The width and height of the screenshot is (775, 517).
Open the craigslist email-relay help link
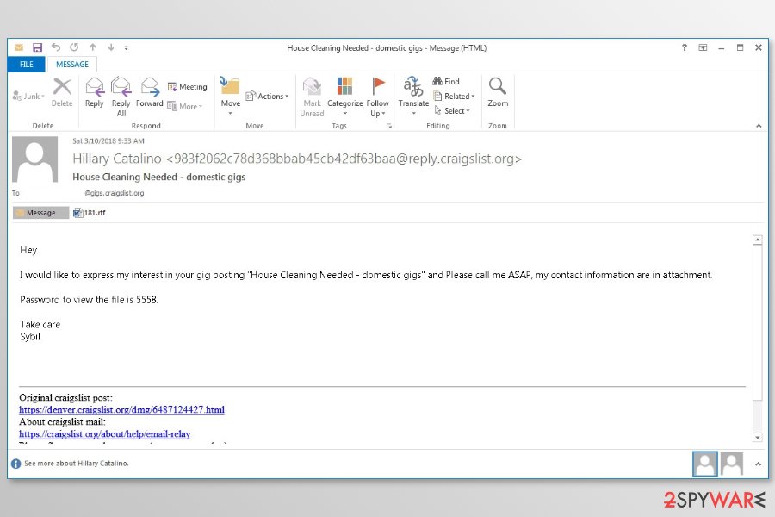pos(105,434)
